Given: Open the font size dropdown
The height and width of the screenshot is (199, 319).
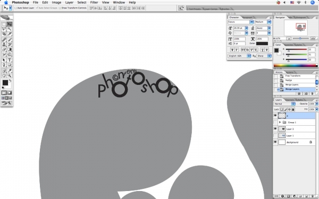Looking at the screenshot, I should pyautogui.click(x=246, y=28).
